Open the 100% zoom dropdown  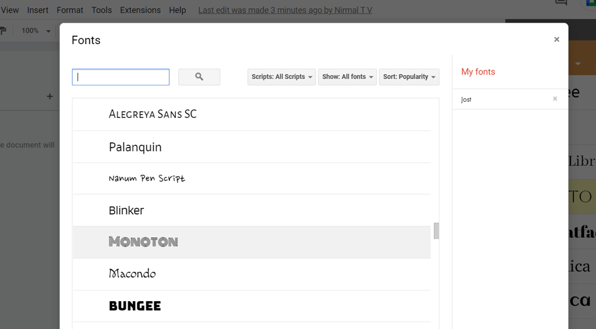tap(36, 31)
